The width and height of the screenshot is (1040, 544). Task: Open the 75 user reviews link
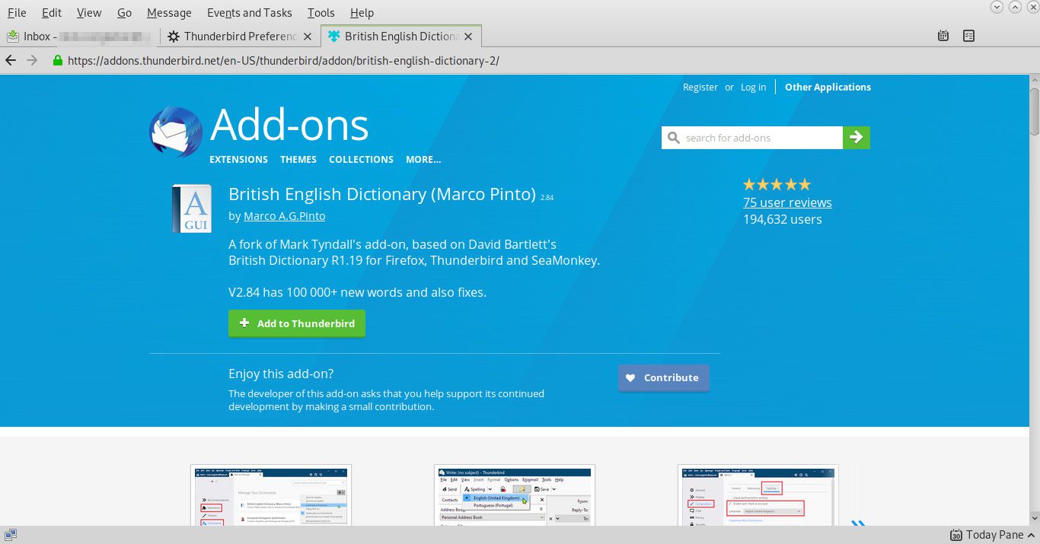787,202
